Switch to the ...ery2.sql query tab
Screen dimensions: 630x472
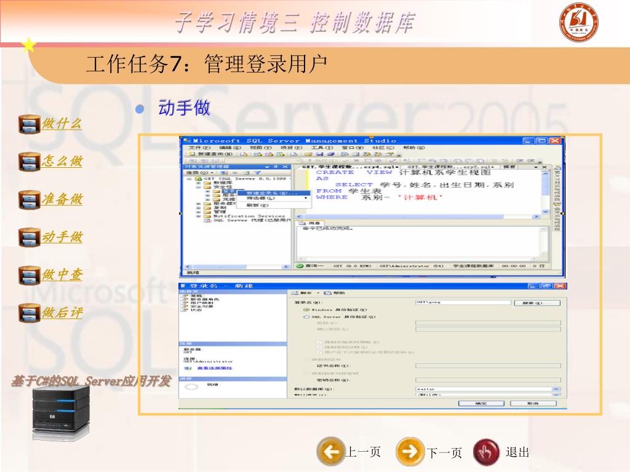coord(450,167)
